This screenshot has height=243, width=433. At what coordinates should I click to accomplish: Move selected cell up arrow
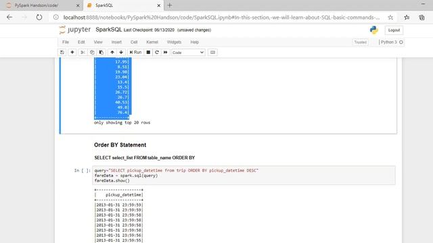pos(112,53)
